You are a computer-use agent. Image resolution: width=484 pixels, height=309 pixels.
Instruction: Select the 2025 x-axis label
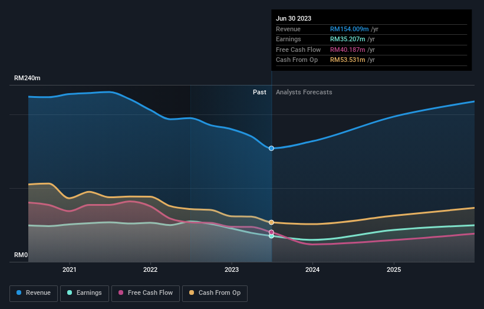[394, 269]
